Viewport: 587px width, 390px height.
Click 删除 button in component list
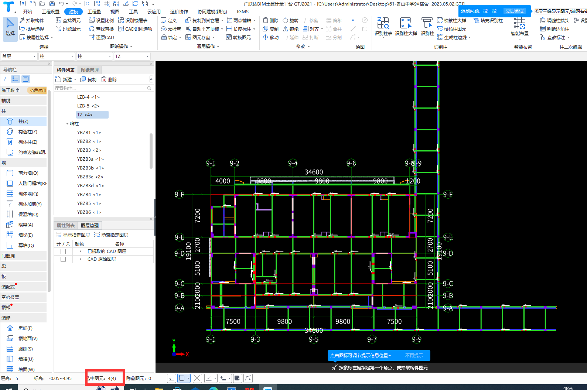coord(109,79)
